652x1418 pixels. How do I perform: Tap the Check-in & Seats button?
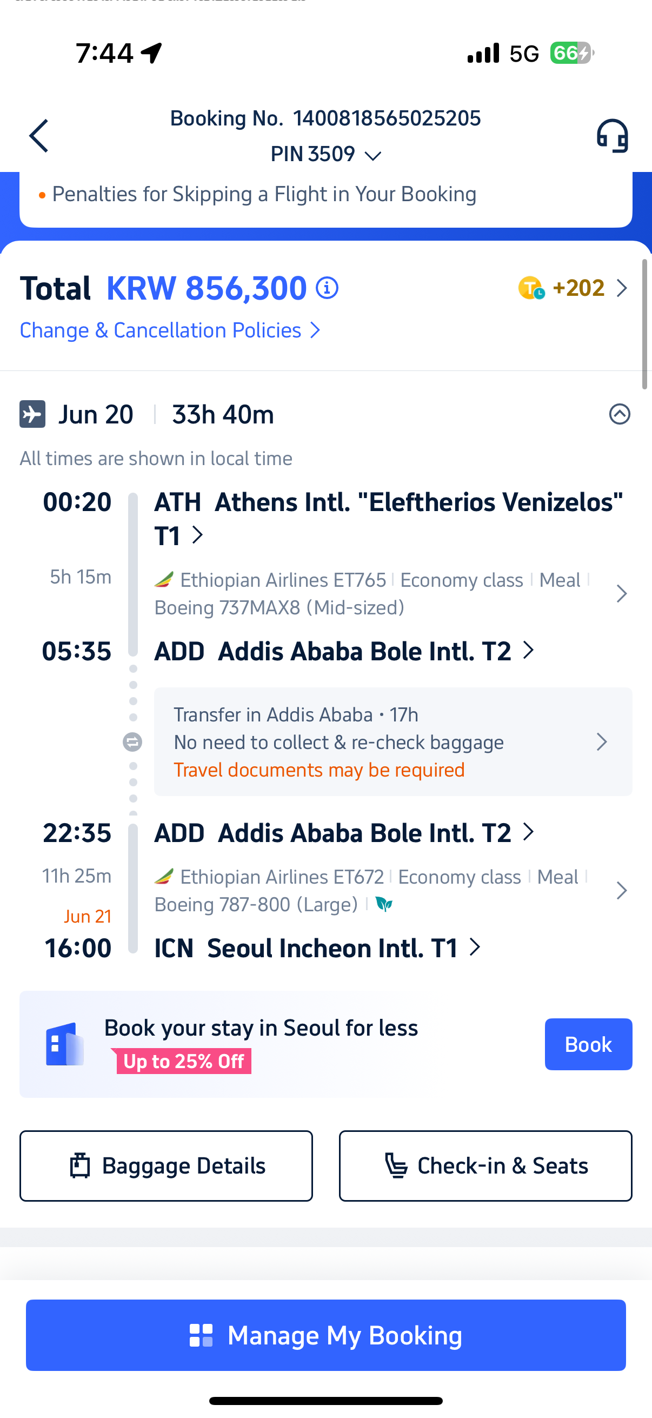tap(485, 1165)
